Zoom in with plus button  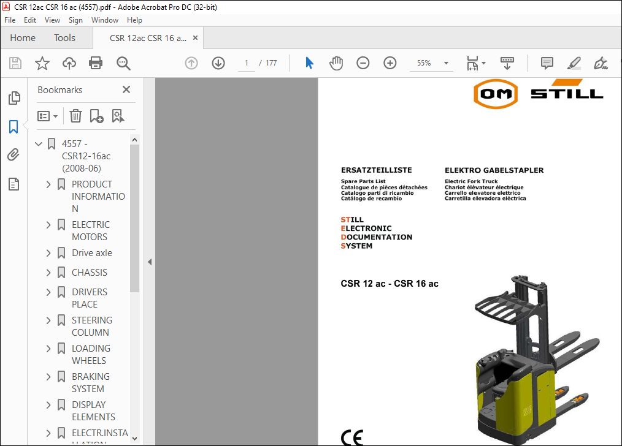point(390,63)
